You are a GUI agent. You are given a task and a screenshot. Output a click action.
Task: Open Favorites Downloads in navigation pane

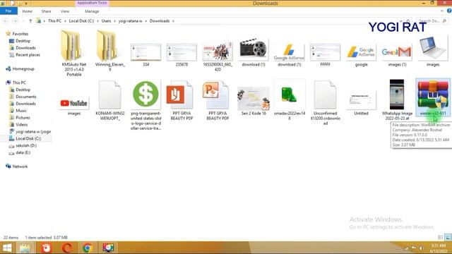pos(25,48)
